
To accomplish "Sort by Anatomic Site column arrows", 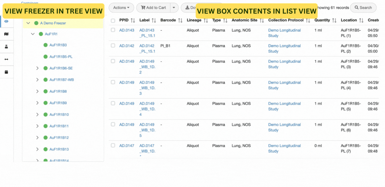I will click(x=262, y=20).
